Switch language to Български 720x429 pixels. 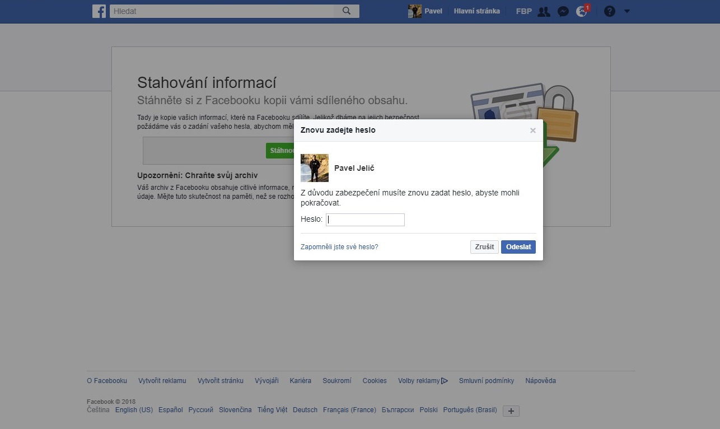coord(398,410)
